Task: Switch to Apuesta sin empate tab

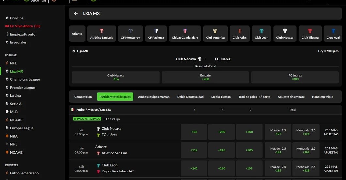Action: [291, 97]
